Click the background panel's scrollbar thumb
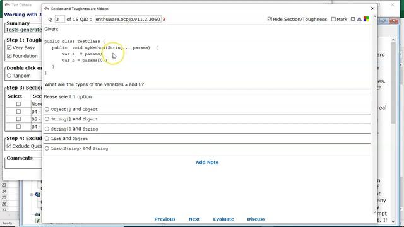Viewport: 404px width, 227px height. tap(393, 83)
